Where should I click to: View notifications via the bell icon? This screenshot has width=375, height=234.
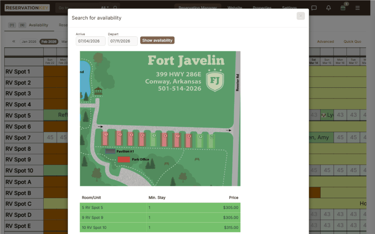pos(328,8)
